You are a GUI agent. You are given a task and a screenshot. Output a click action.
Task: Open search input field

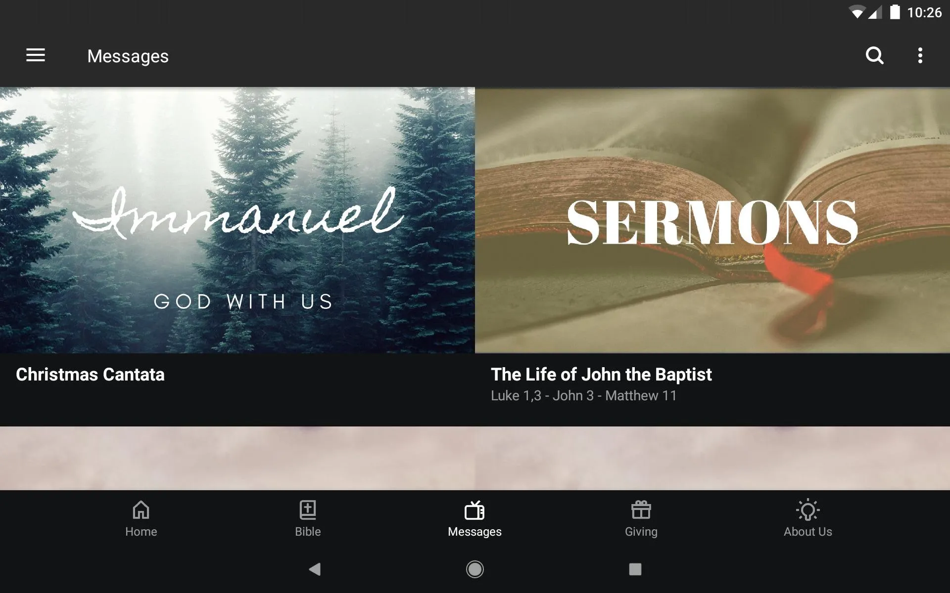coord(874,56)
